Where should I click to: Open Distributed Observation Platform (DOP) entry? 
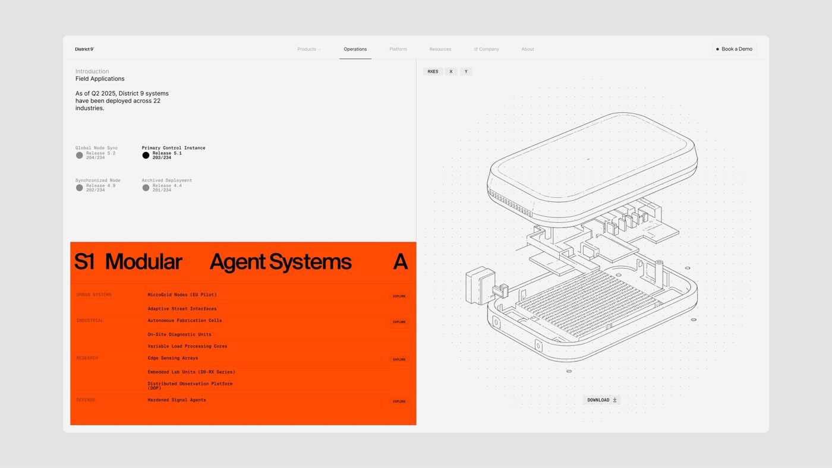[190, 386]
